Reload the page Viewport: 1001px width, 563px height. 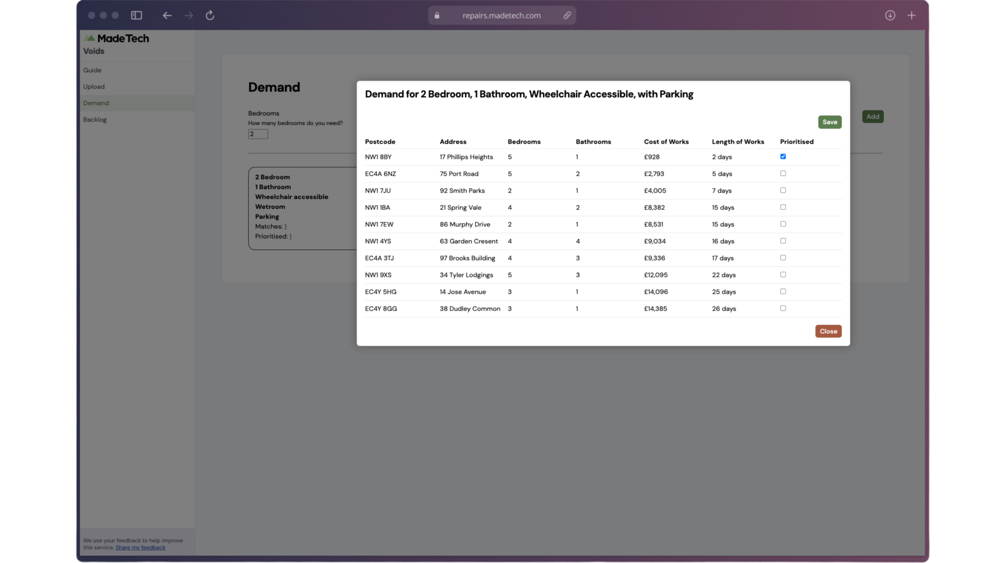[210, 15]
